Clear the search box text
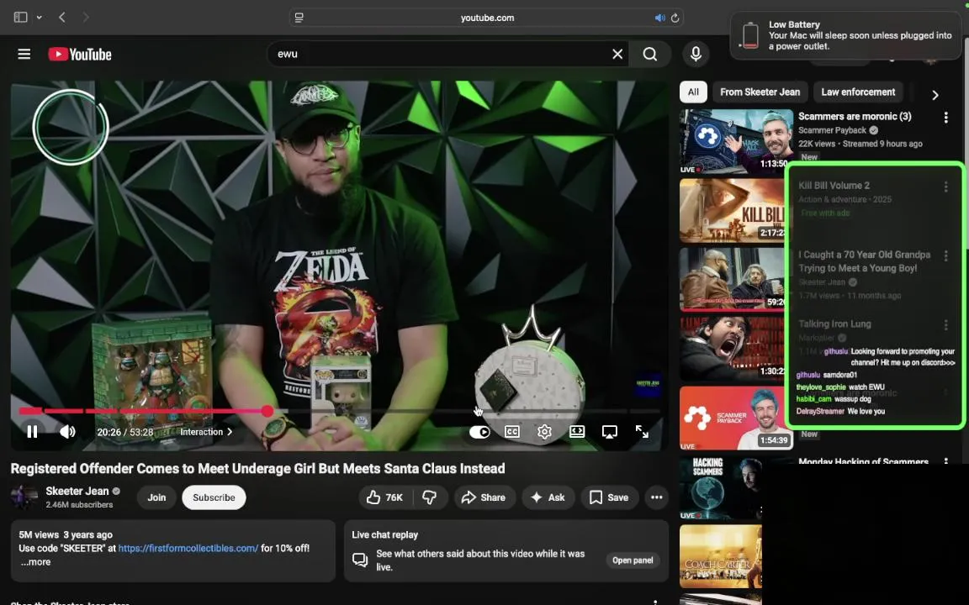 pyautogui.click(x=617, y=55)
